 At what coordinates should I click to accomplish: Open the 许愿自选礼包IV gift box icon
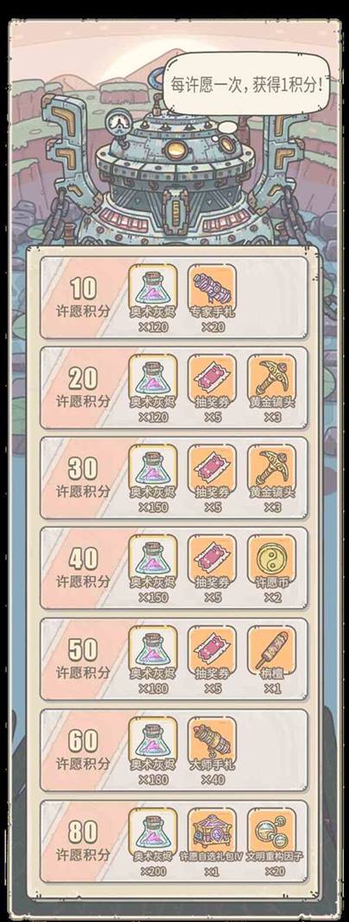(213, 832)
